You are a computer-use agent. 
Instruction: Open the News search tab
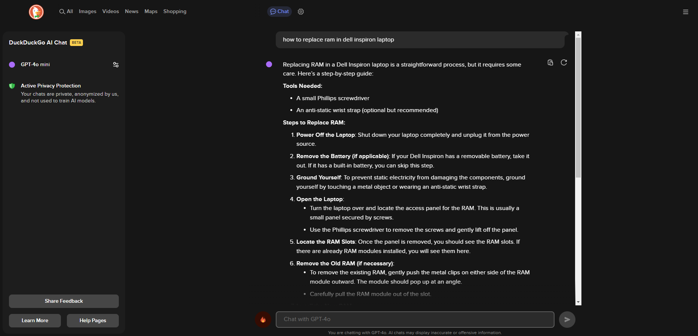click(132, 12)
